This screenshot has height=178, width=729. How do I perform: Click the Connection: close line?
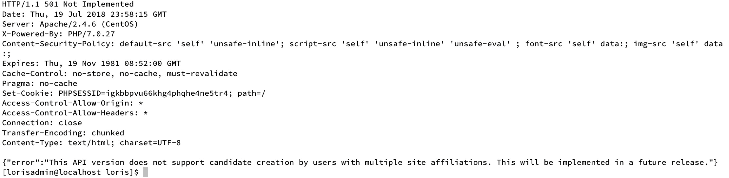(x=42, y=123)
